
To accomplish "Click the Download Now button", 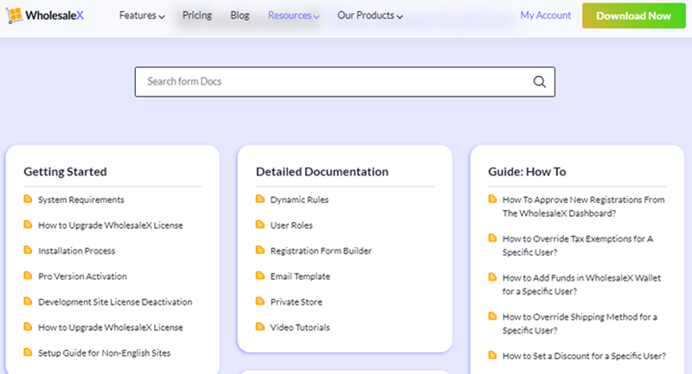I will tap(634, 16).
